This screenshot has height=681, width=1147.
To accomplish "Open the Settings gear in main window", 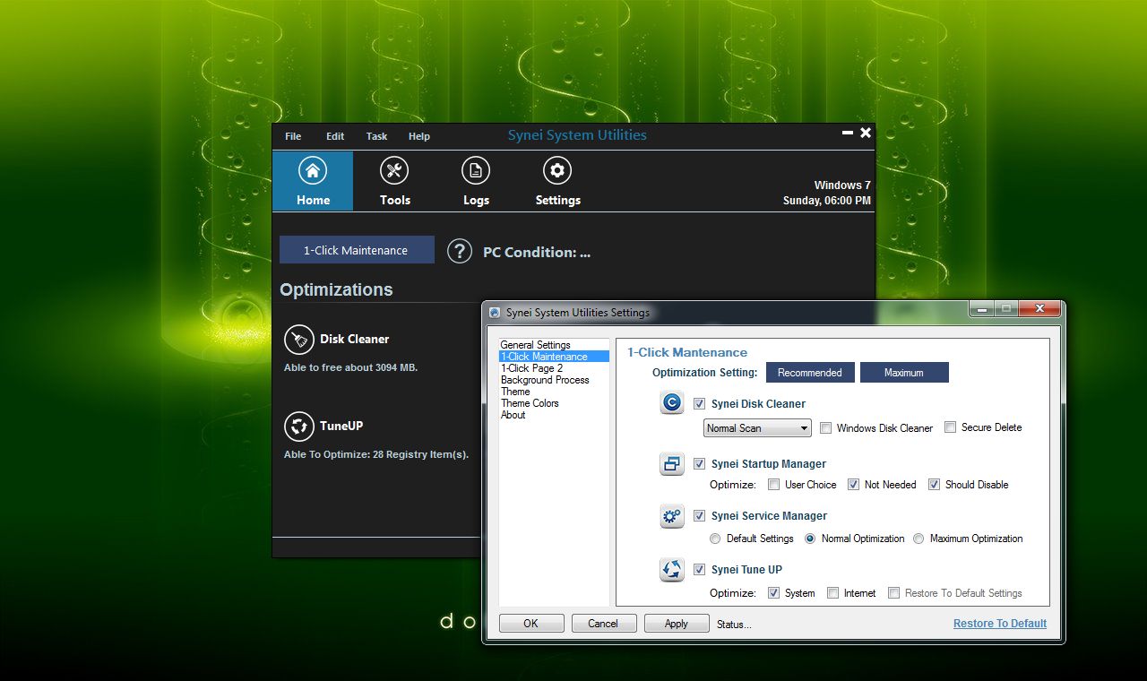I will coord(557,170).
